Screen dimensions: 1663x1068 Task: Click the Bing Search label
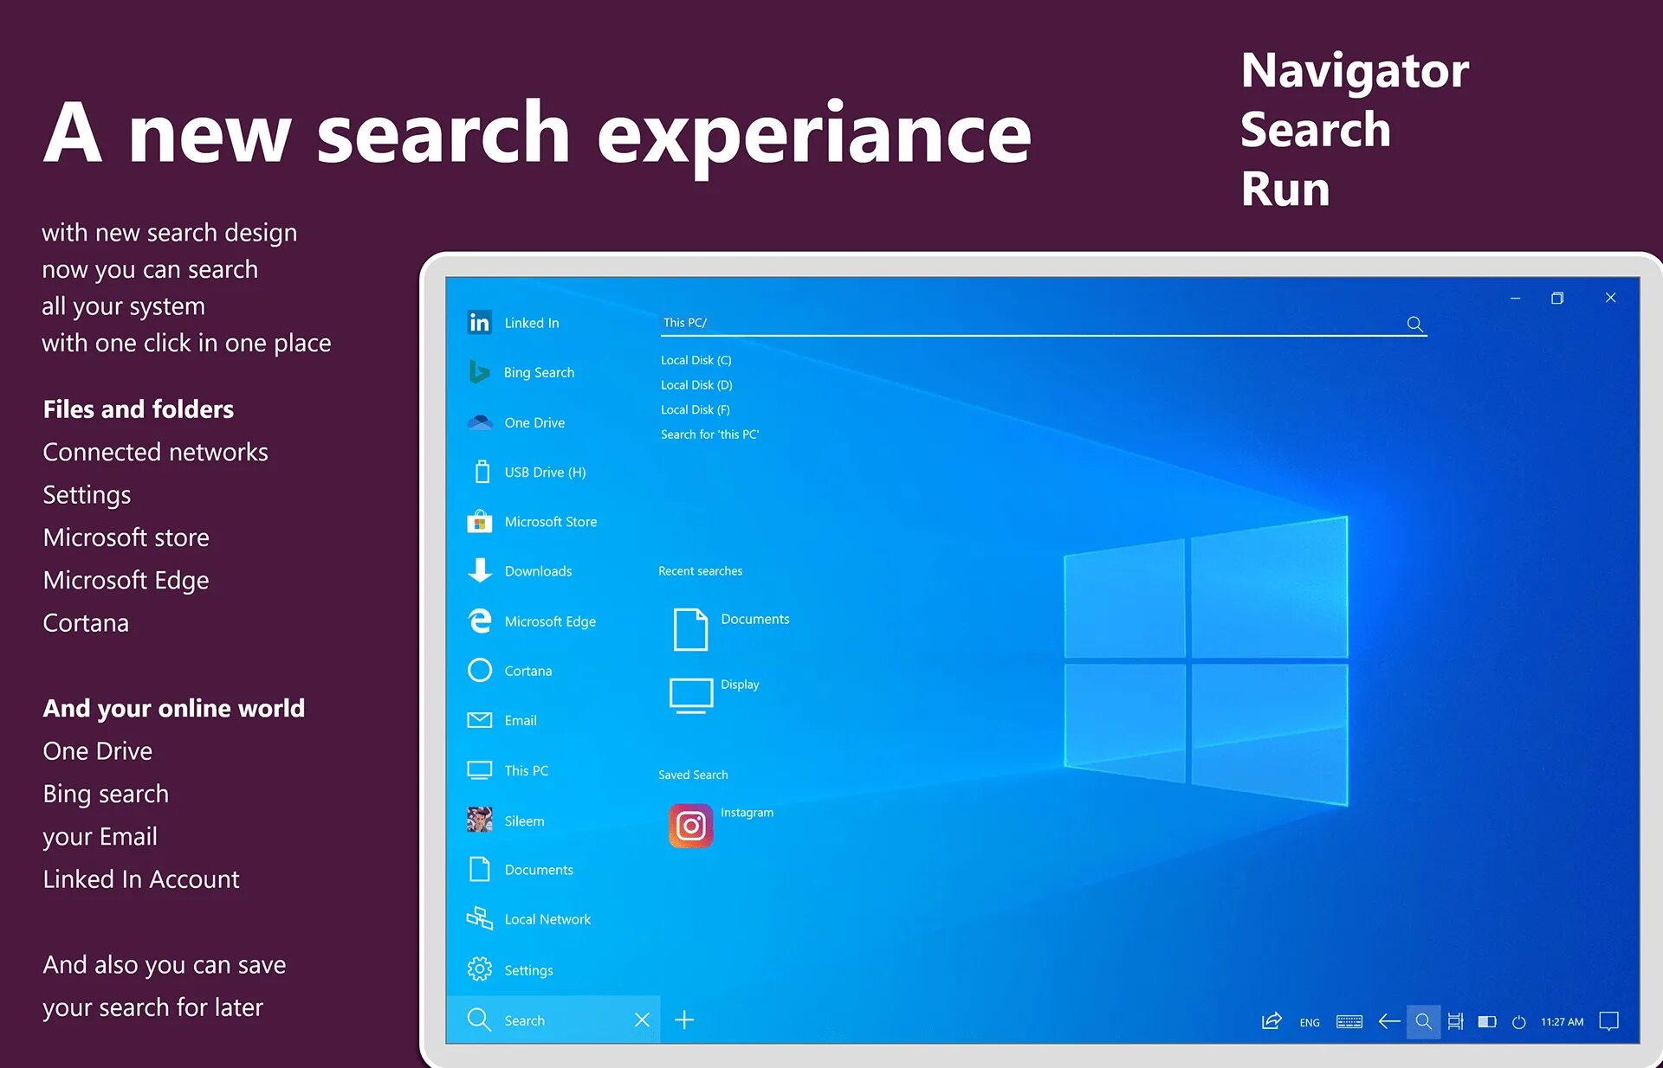(539, 372)
